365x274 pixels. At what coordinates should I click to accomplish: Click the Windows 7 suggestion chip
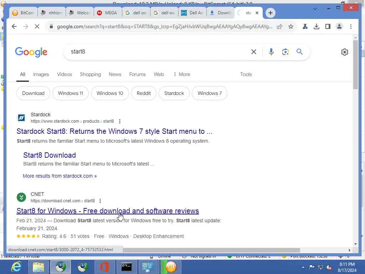tap(210, 93)
